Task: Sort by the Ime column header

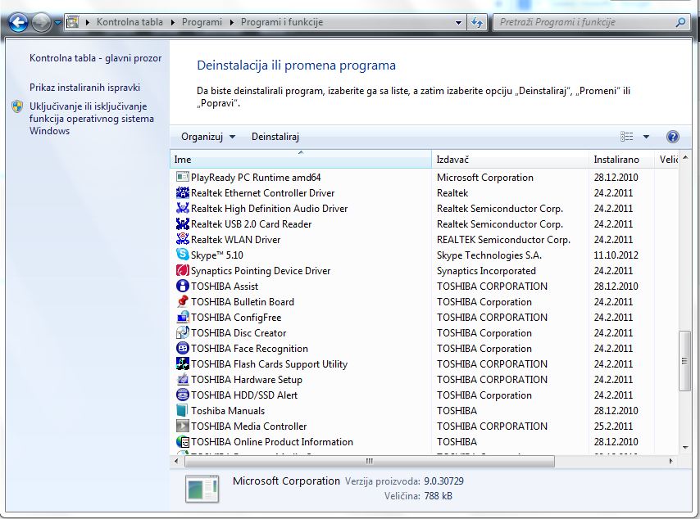Action: point(301,159)
